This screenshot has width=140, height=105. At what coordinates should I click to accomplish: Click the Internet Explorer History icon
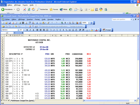click(71, 9)
